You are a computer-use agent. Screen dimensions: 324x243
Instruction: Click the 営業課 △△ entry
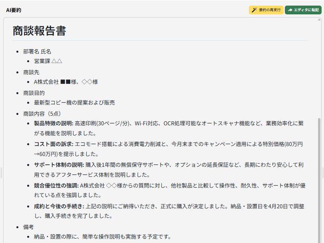tap(49, 62)
